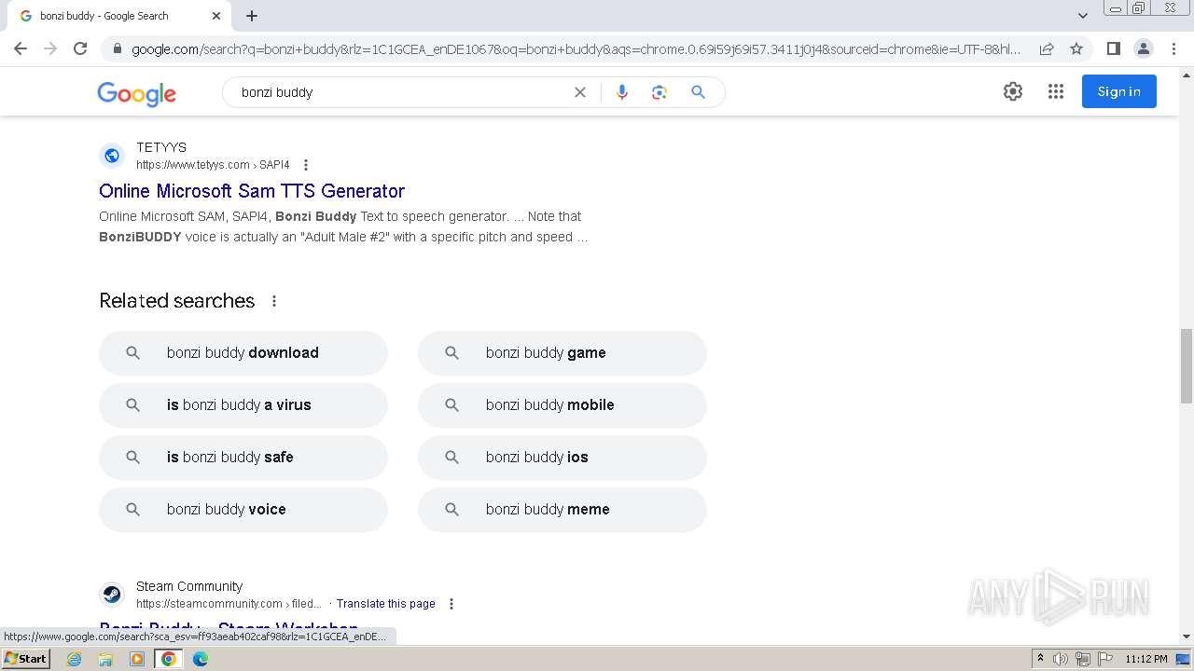Launch Microsoft Edge from taskbar
This screenshot has width=1194, height=671.
tap(201, 659)
